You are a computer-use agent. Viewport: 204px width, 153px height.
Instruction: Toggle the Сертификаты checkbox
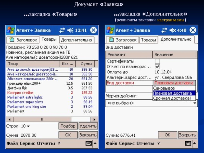(x=157, y=61)
